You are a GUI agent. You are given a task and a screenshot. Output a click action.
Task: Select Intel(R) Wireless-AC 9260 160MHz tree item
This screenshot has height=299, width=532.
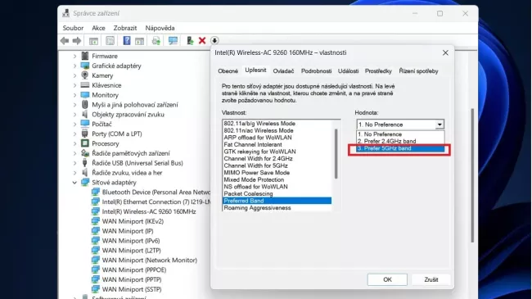pyautogui.click(x=149, y=211)
